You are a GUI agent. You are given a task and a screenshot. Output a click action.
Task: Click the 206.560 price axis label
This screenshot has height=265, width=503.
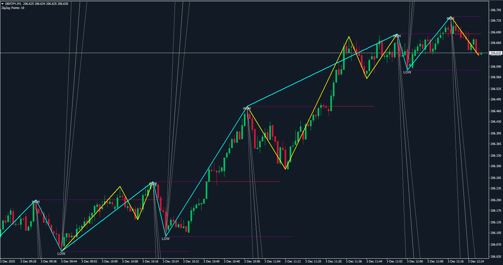(496, 77)
